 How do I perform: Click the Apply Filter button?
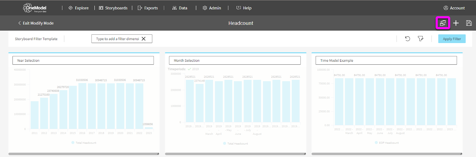452,39
